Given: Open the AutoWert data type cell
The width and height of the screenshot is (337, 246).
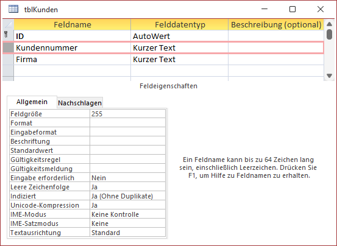Looking at the screenshot, I should (180, 36).
